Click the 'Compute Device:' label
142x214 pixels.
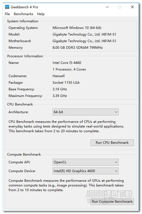click(x=22, y=171)
